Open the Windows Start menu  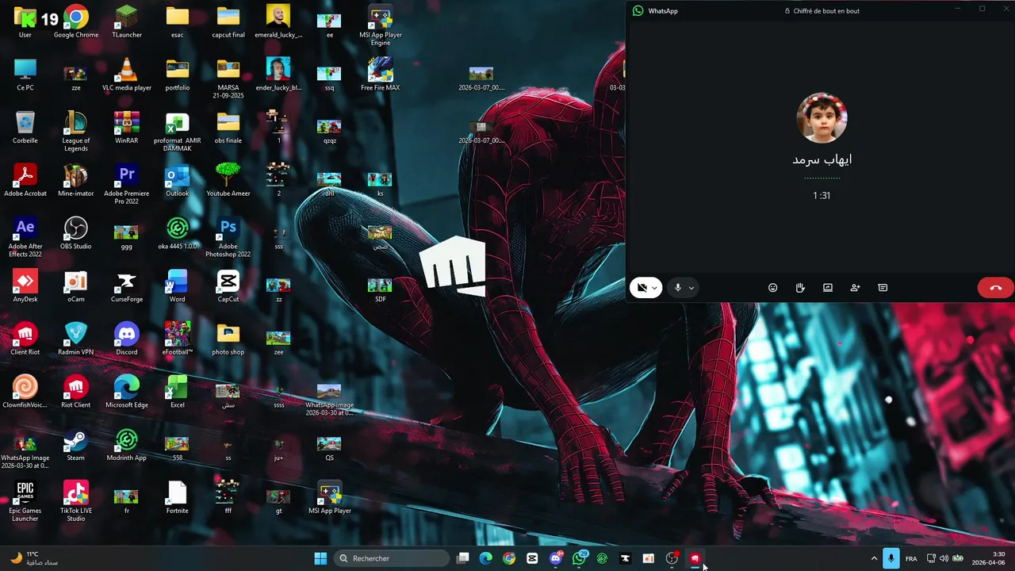[320, 558]
